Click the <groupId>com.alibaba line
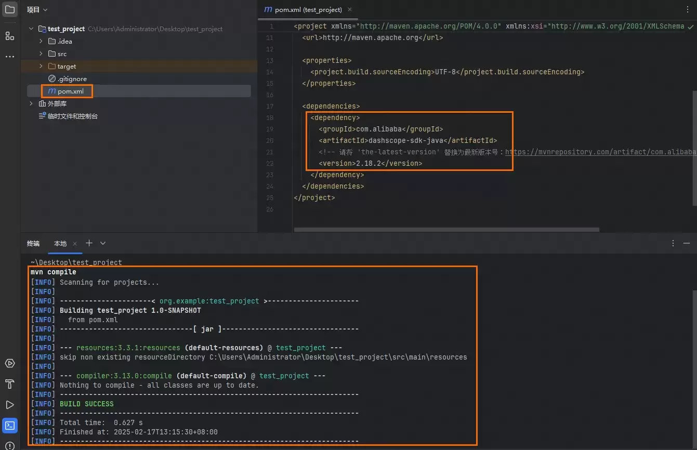 [380, 129]
